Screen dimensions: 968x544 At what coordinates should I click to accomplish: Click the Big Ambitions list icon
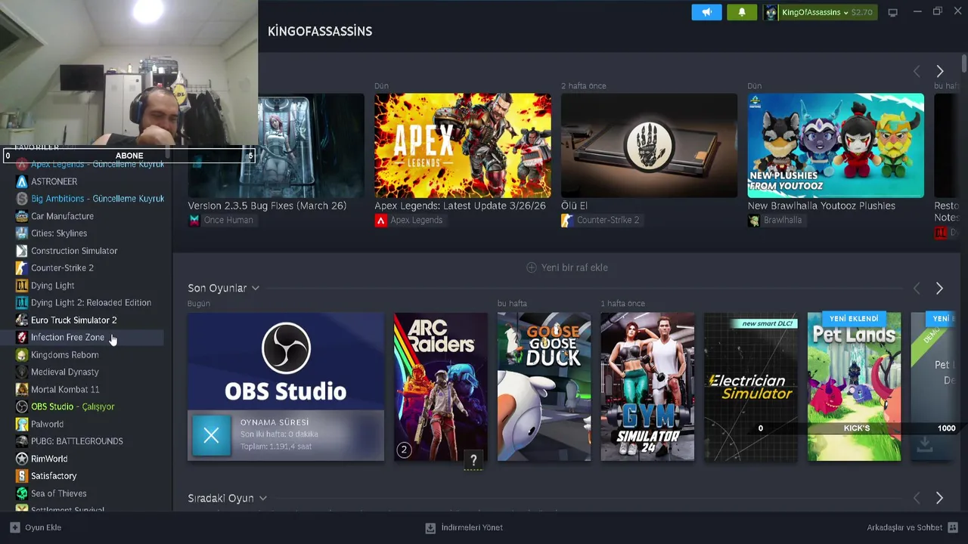click(x=22, y=199)
